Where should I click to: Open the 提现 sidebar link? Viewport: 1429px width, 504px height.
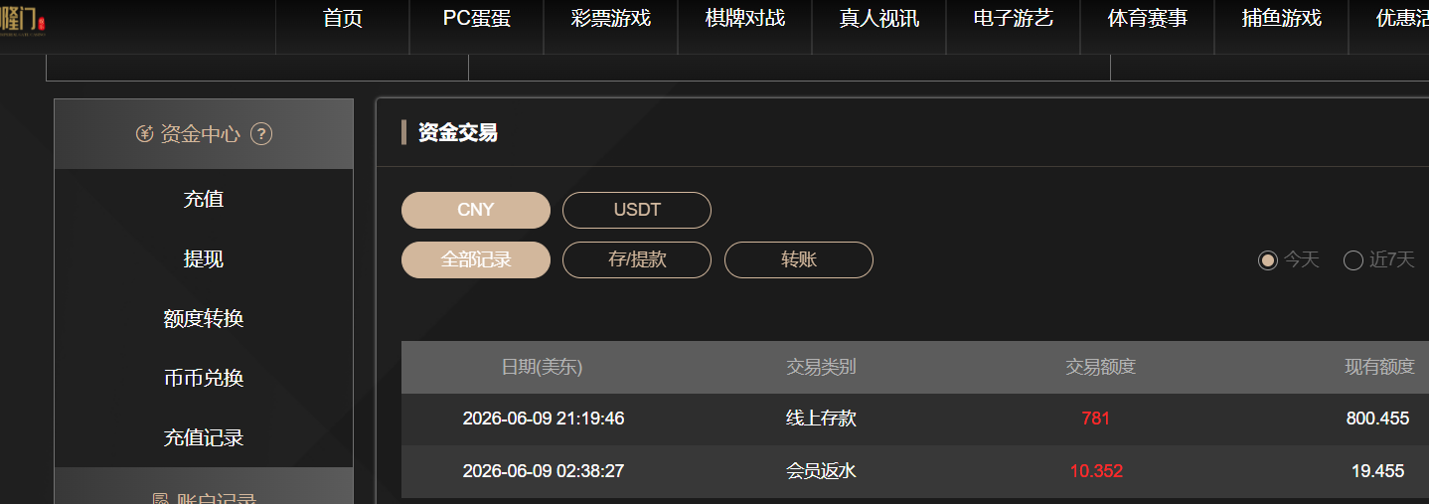pyautogui.click(x=204, y=258)
